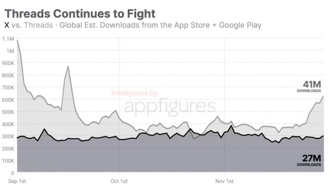
Task: Select the "X" legend label in subtitle
Action: (7, 25)
